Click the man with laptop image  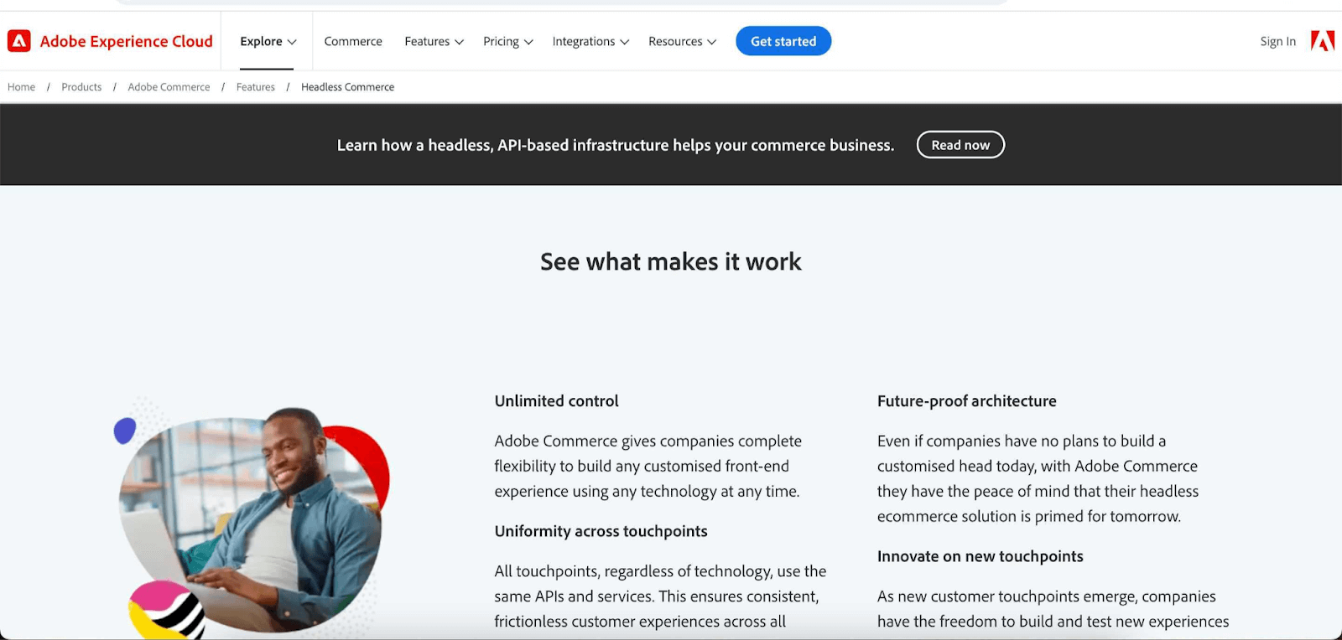(252, 519)
